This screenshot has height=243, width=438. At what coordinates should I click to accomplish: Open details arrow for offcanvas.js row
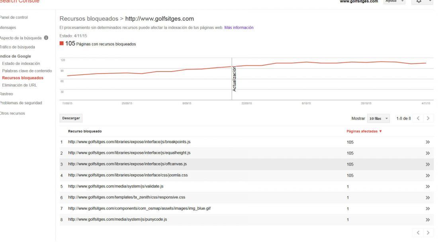[427, 164]
